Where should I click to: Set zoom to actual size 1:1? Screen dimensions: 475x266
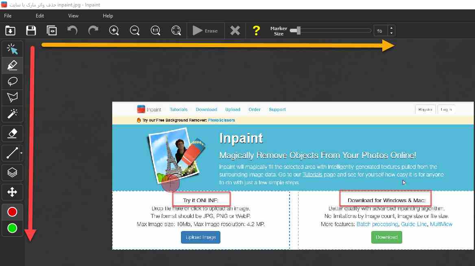click(155, 30)
